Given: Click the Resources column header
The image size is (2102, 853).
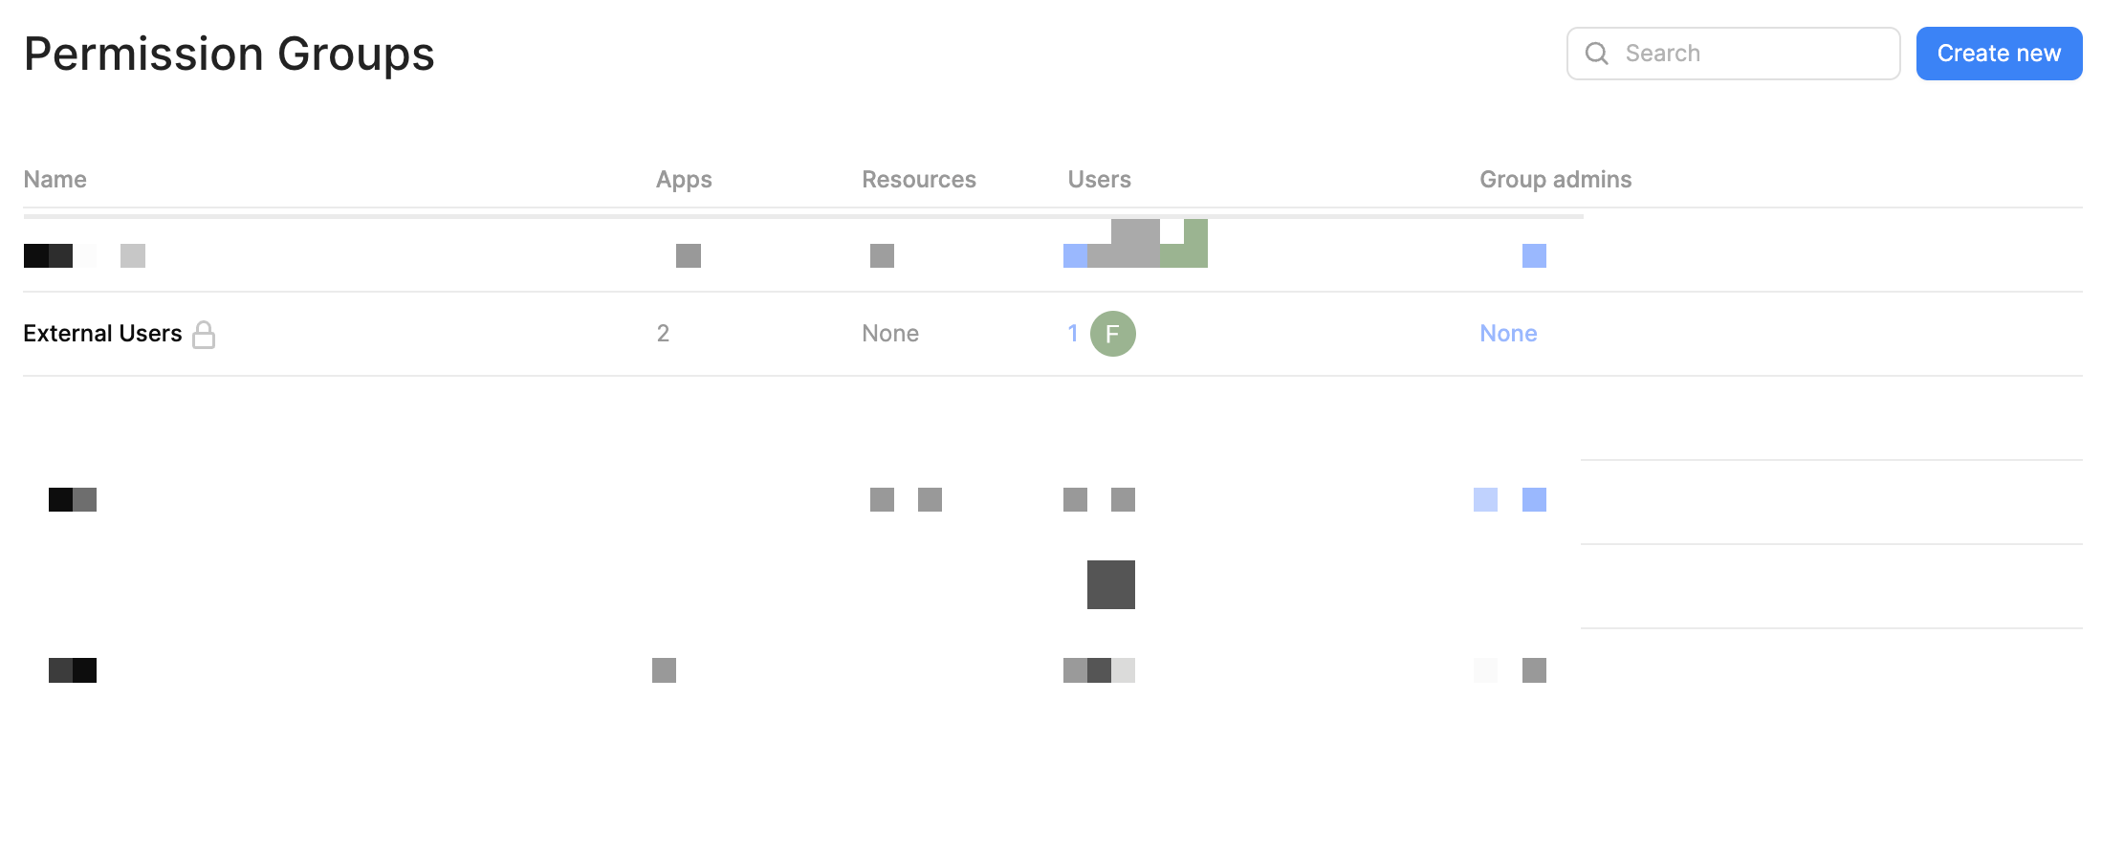Looking at the screenshot, I should click(918, 180).
